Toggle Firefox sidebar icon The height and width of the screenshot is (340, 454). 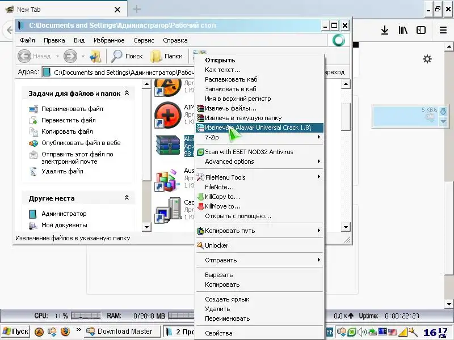(x=421, y=30)
